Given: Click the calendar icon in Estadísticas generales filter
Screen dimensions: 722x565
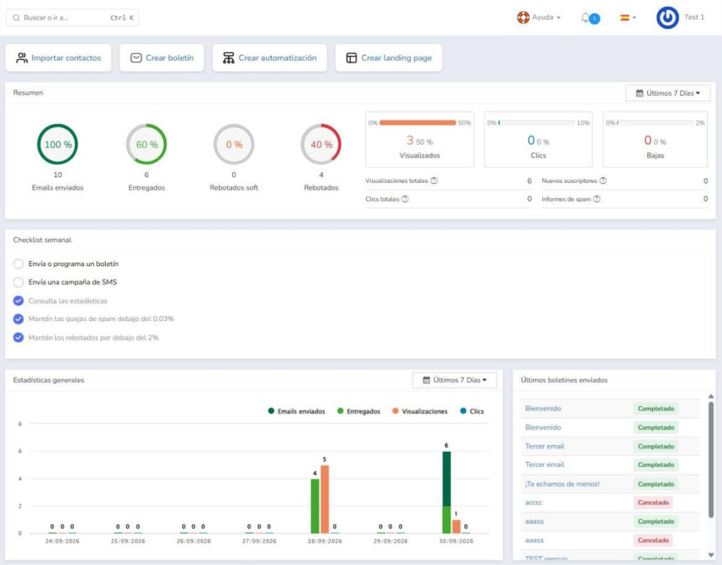Looking at the screenshot, I should 427,380.
